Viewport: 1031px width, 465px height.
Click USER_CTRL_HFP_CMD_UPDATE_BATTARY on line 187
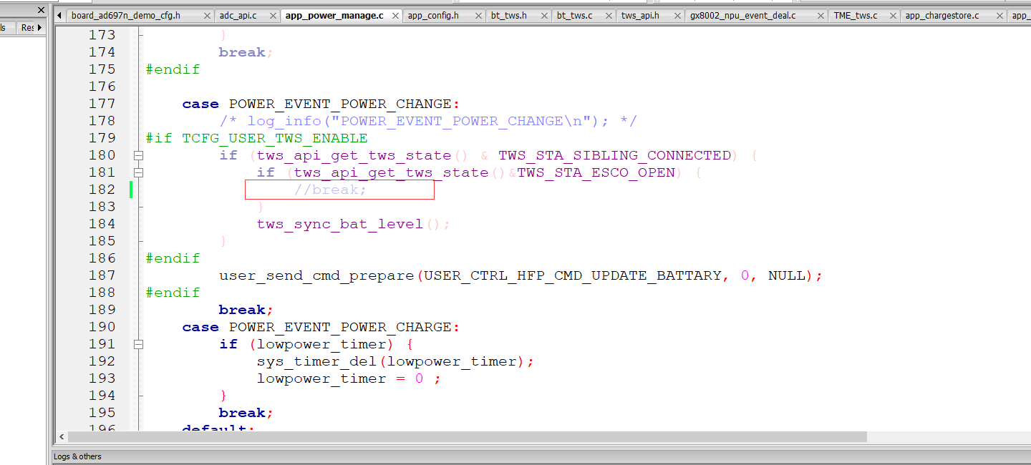pos(573,275)
